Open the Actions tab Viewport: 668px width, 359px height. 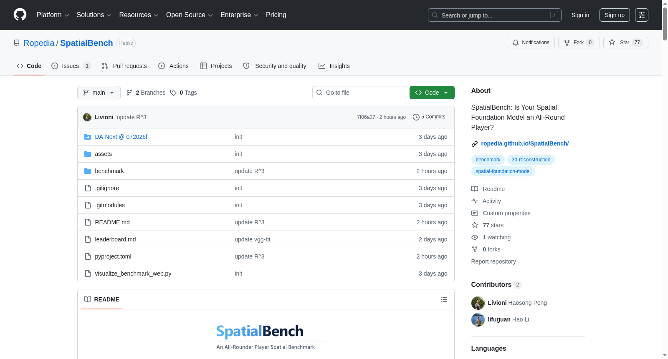point(174,66)
